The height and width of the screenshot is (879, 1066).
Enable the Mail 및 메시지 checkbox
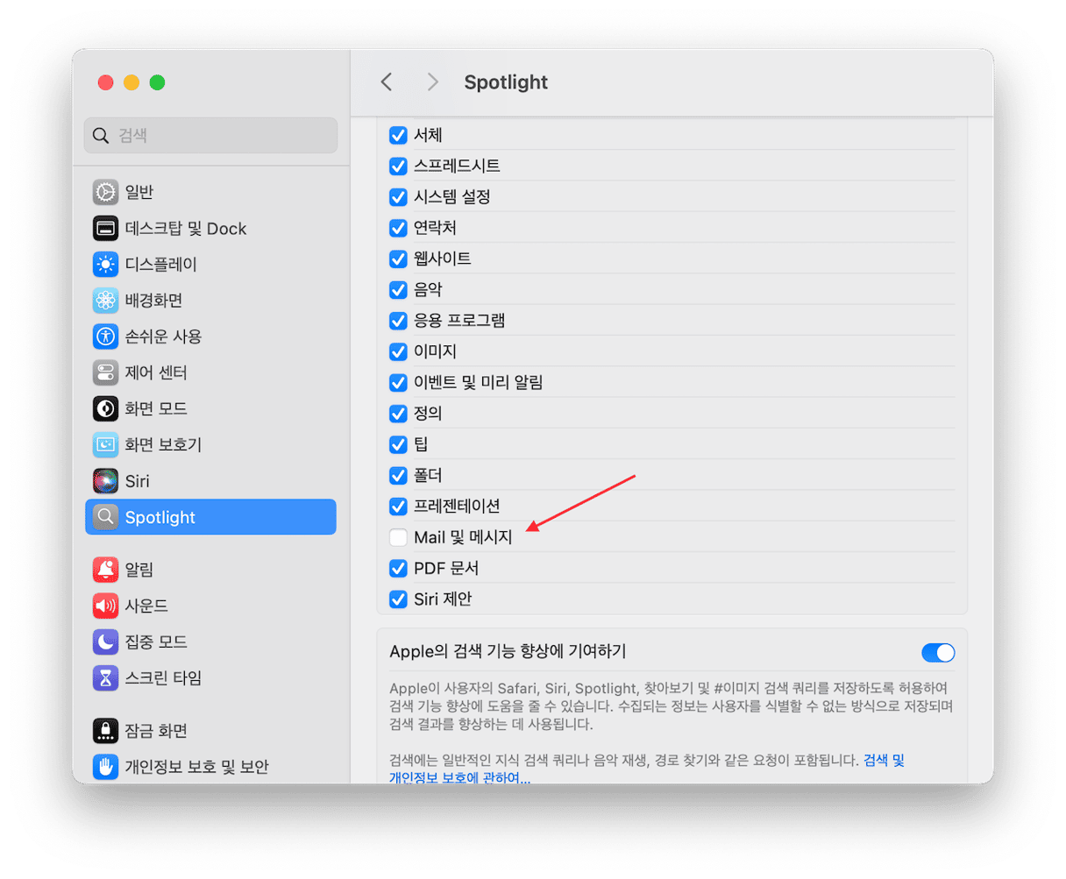398,537
